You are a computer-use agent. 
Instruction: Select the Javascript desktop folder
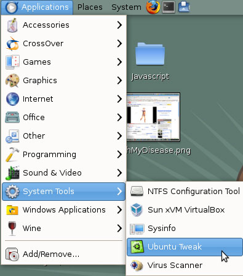pos(150,54)
